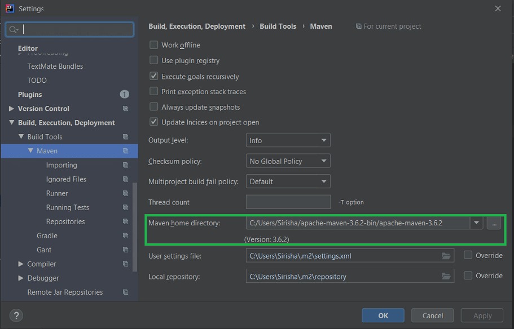This screenshot has width=514, height=329.
Task: Uncheck Update Indices on project open
Action: coord(153,122)
